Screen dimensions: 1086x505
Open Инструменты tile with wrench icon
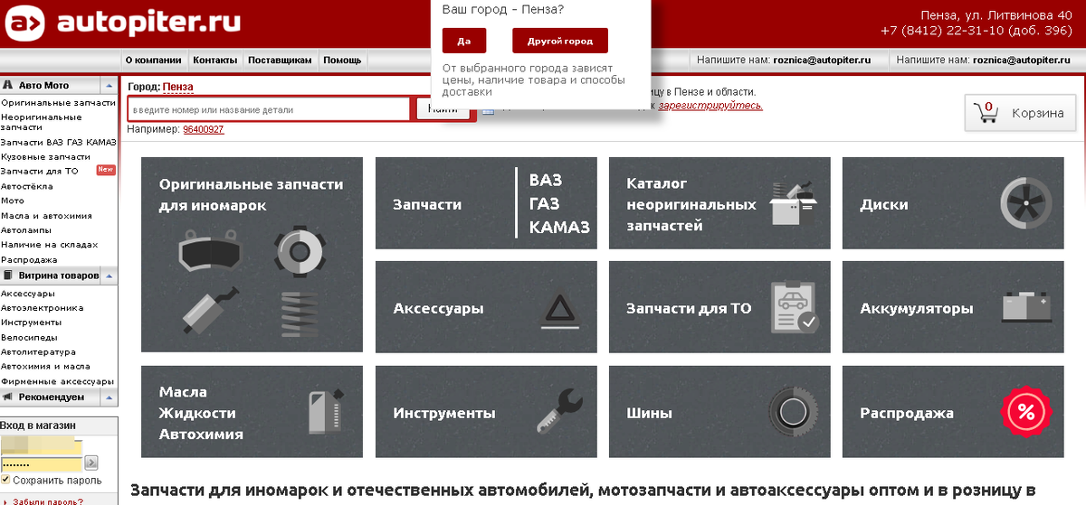[486, 412]
